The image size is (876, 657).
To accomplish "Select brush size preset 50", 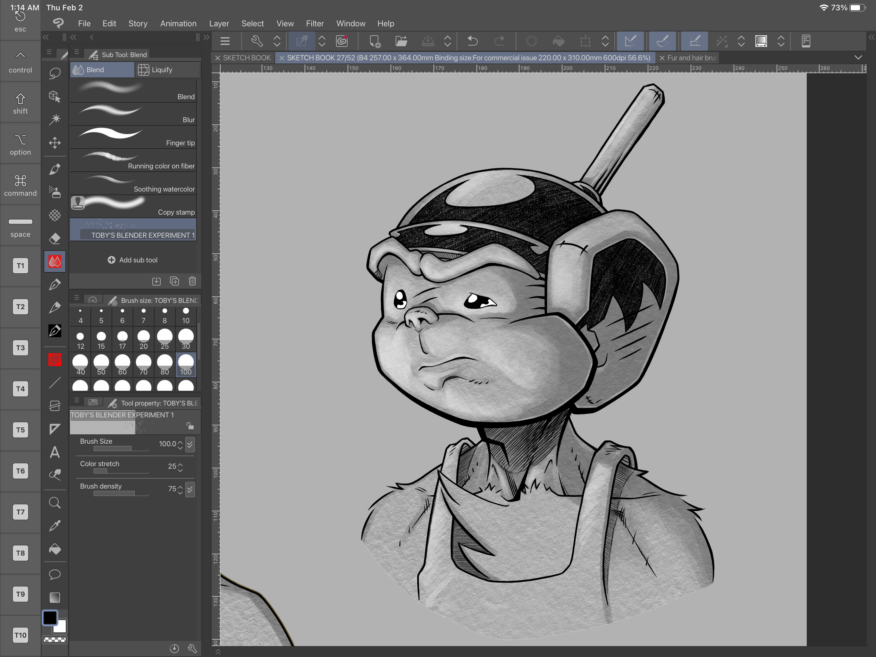I will 101,365.
